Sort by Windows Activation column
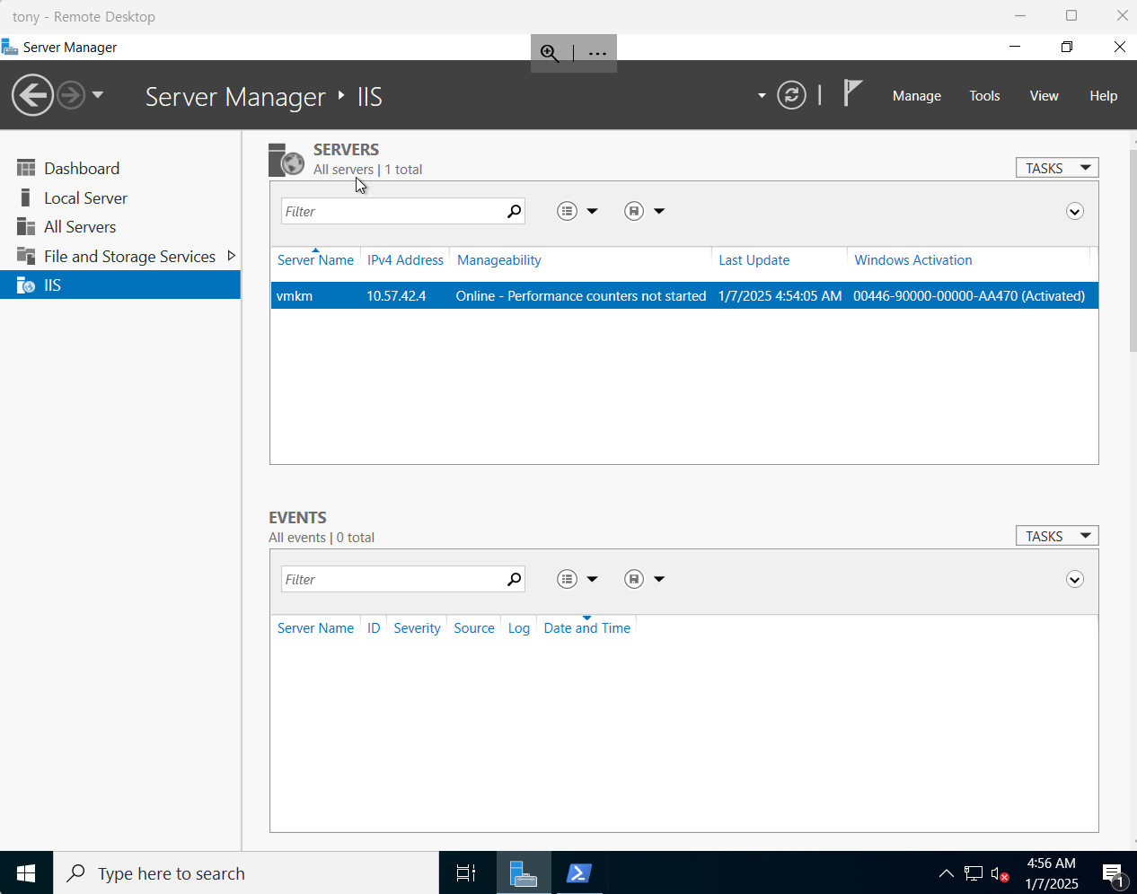The height and width of the screenshot is (894, 1137). pos(913,260)
